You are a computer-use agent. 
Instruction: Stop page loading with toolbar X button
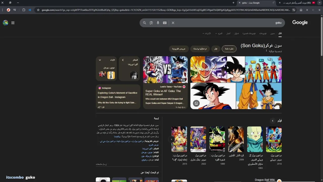307,10
